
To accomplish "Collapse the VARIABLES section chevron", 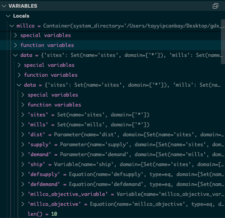I will pos(4,6).
